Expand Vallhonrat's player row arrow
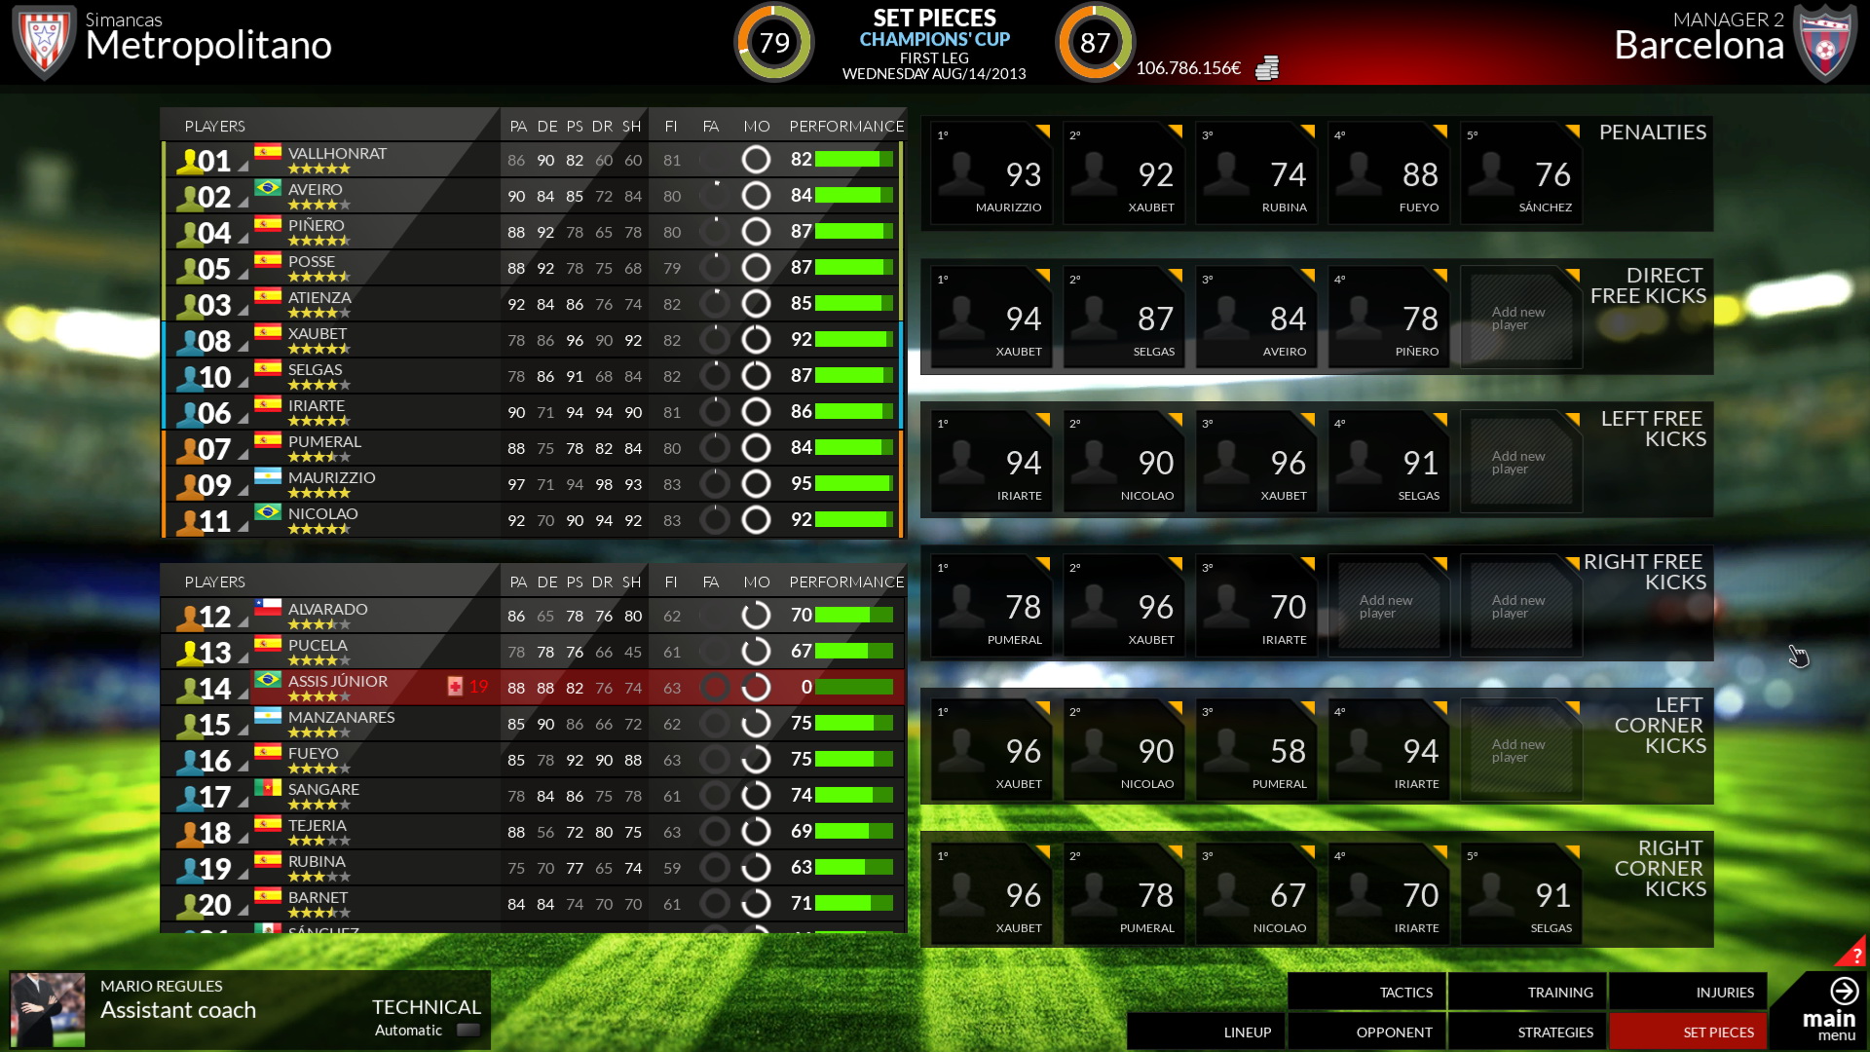This screenshot has height=1052, width=1870. tap(241, 165)
